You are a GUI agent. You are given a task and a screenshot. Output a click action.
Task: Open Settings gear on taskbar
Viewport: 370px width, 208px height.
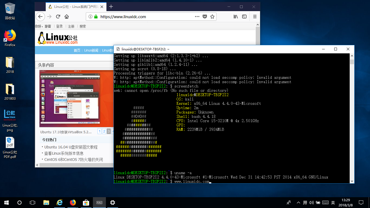click(x=113, y=203)
